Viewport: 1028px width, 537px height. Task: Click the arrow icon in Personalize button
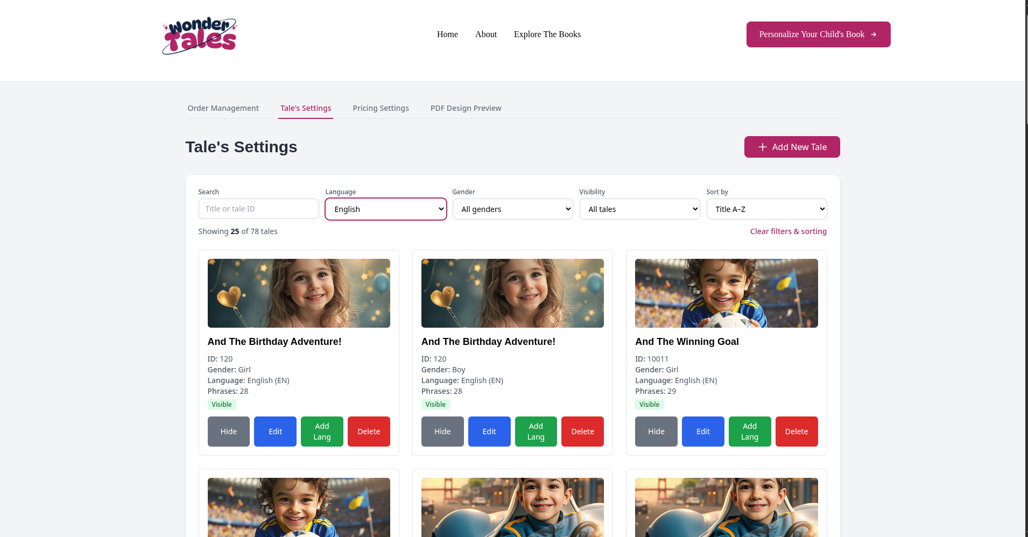(874, 34)
